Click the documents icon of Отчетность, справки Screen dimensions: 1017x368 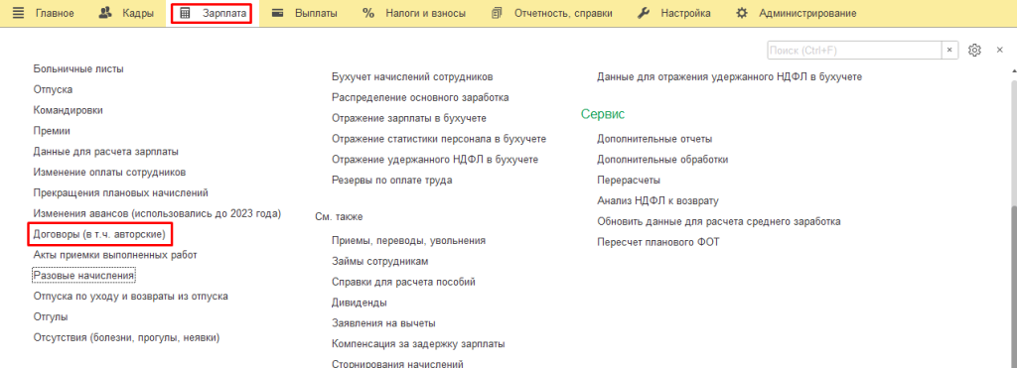(498, 13)
